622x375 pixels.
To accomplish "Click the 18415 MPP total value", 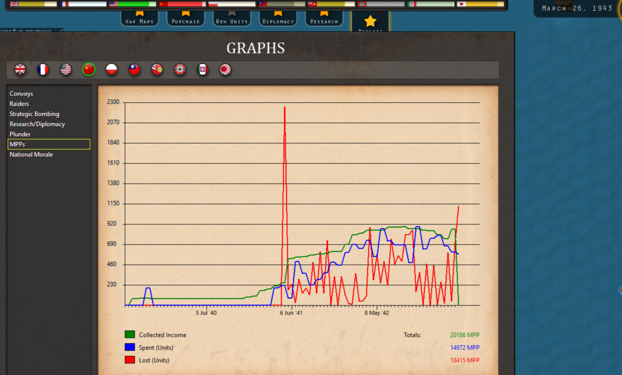I will (x=465, y=360).
